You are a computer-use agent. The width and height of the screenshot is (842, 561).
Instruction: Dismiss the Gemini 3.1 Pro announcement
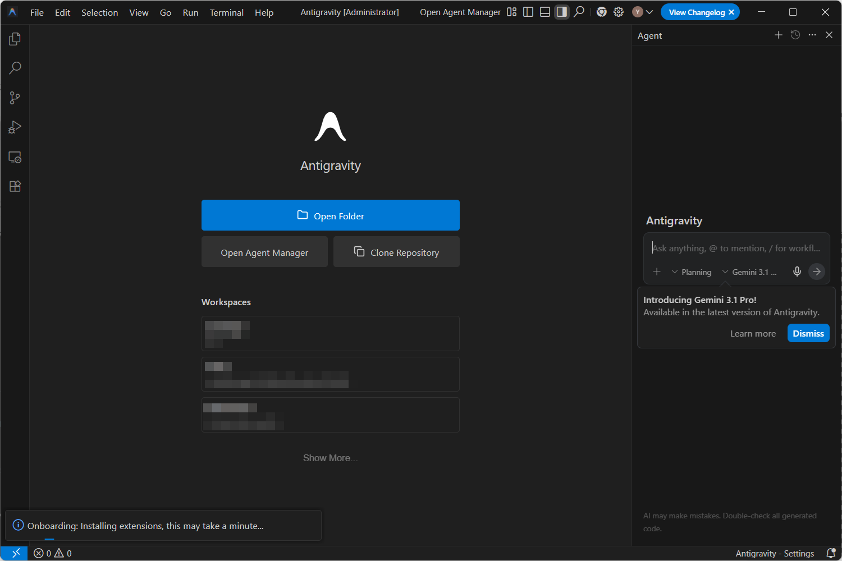pyautogui.click(x=808, y=333)
